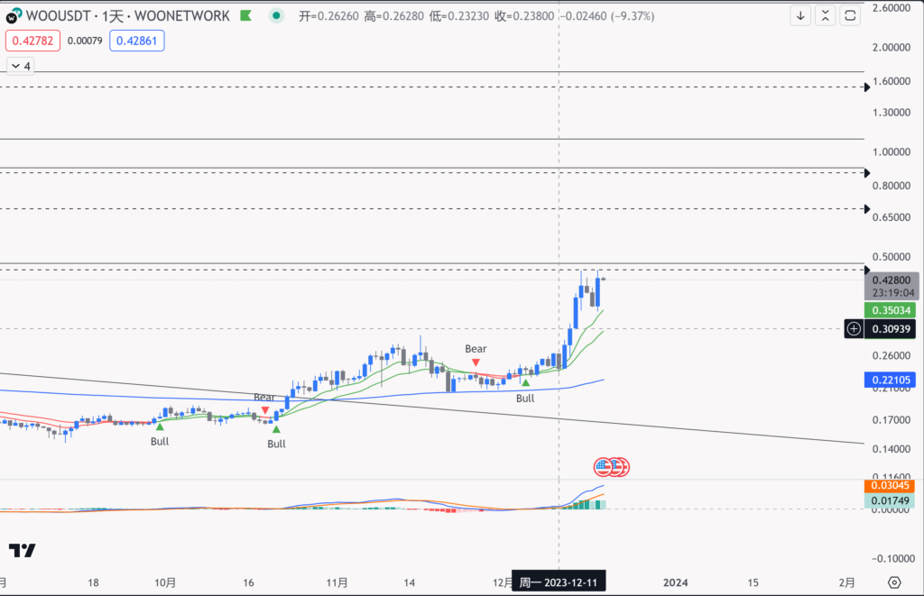
Task: Click the WOO symbol logo icon
Action: 14,16
